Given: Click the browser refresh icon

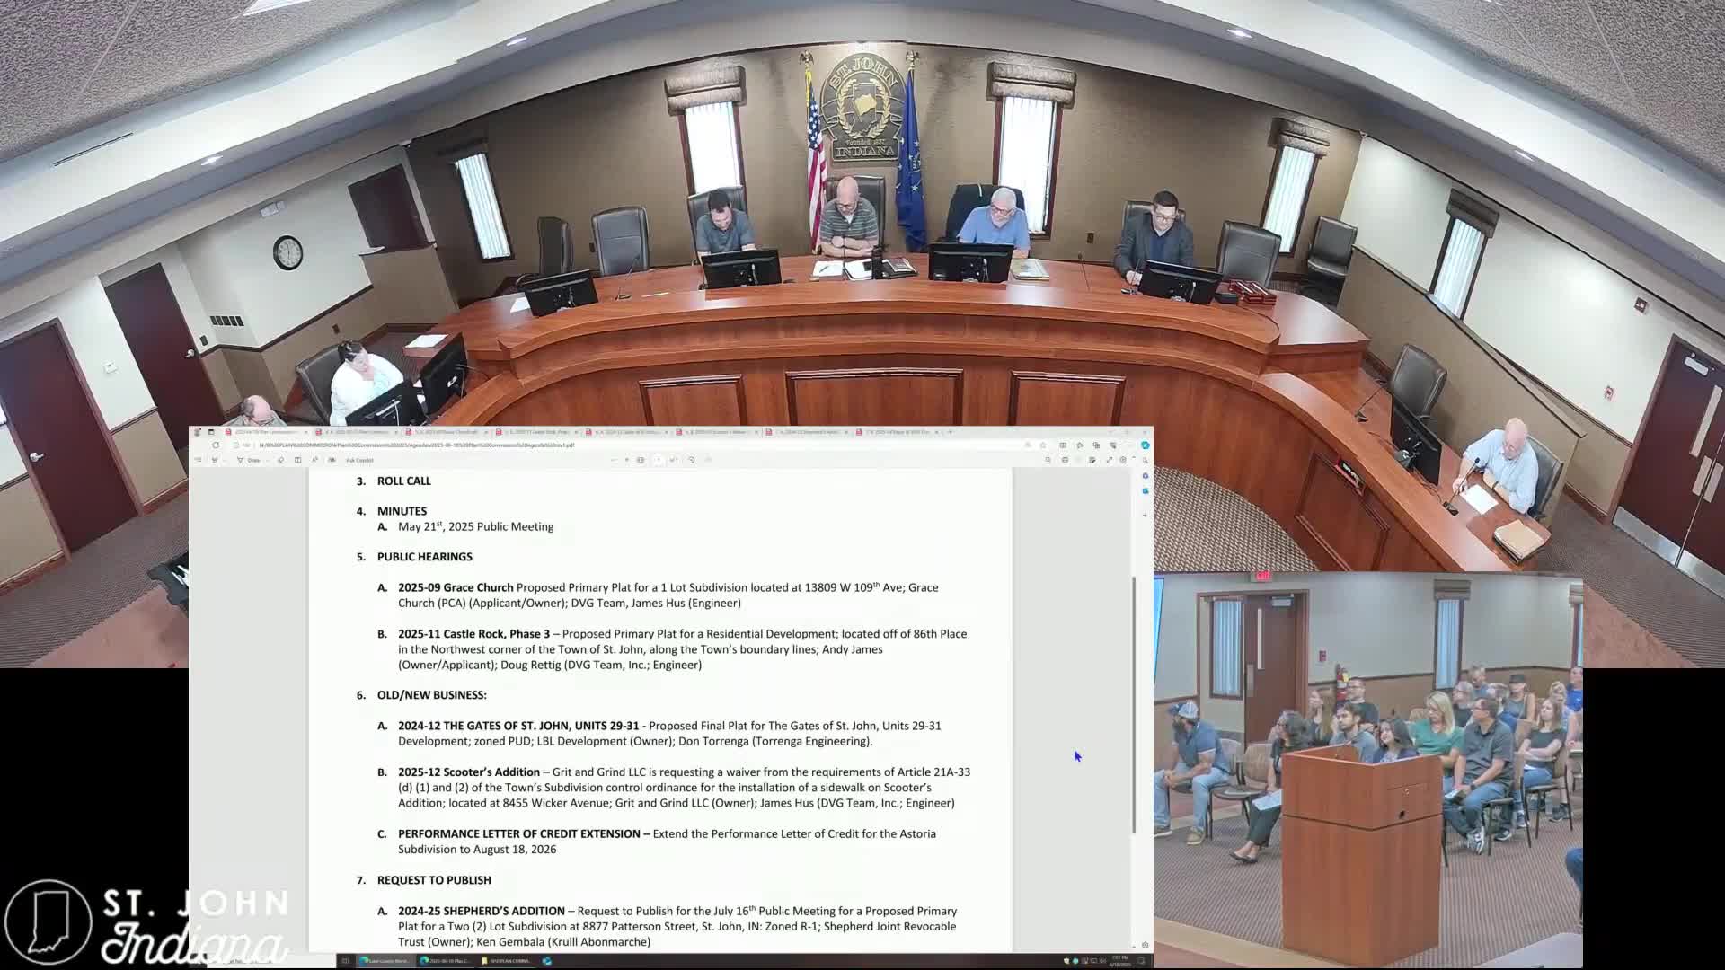Looking at the screenshot, I should [x=216, y=445].
